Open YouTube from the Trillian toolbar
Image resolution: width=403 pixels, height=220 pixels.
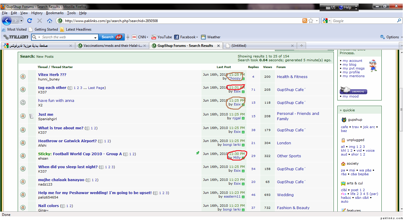point(161,37)
